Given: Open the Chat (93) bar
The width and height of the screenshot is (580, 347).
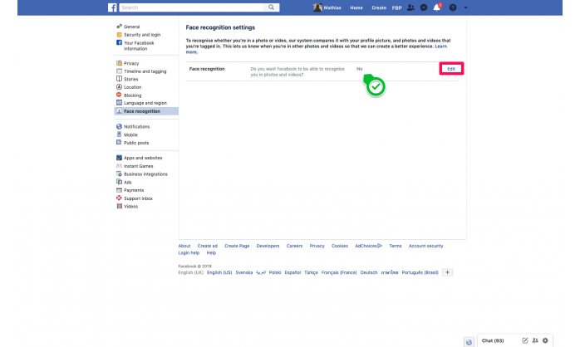Looking at the screenshot, I should pyautogui.click(x=493, y=340).
